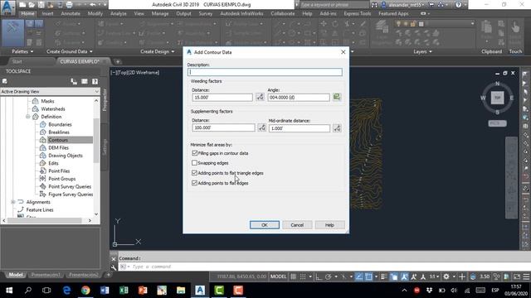Image resolution: width=531 pixels, height=298 pixels.
Task: Pick weeding distance from drawing icon
Action: [260, 98]
